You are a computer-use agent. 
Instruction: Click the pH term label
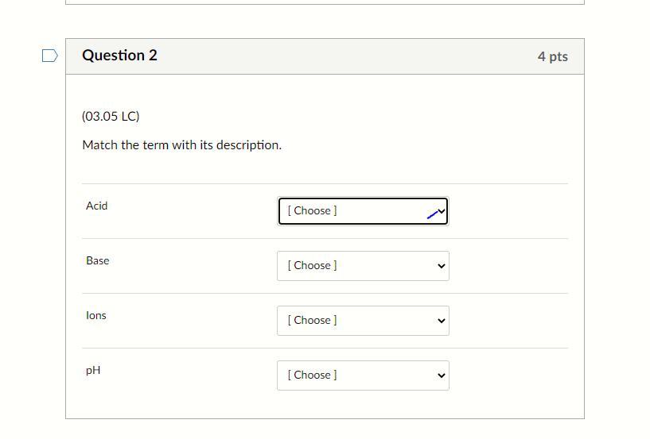click(x=93, y=370)
